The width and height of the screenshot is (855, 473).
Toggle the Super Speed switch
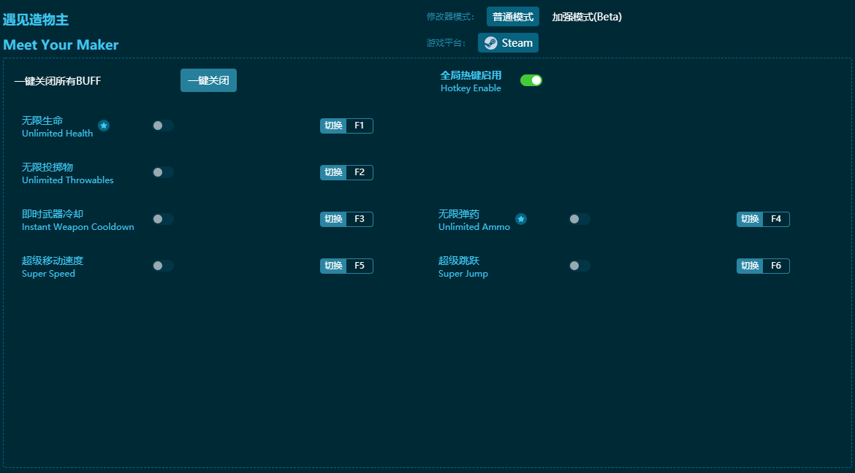click(x=162, y=266)
